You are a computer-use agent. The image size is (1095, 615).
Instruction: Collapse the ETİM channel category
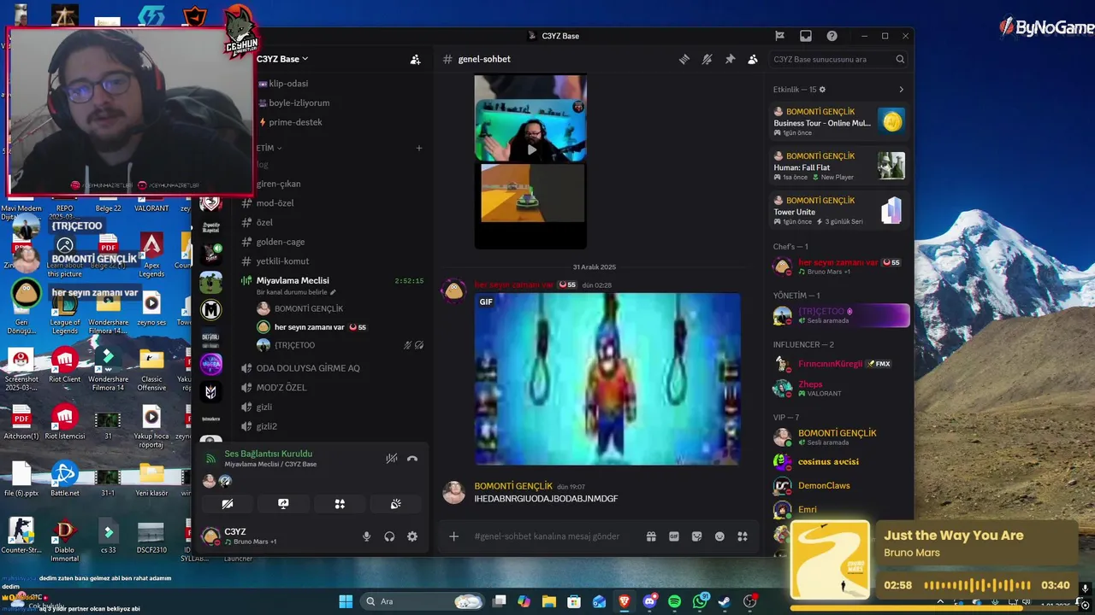[269, 148]
